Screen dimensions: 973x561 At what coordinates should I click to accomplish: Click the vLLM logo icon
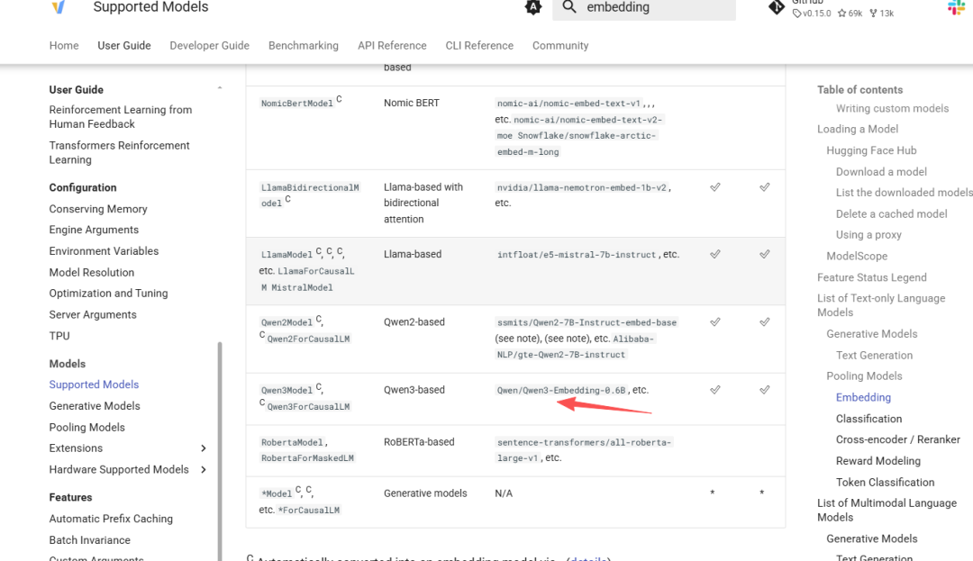tap(59, 7)
